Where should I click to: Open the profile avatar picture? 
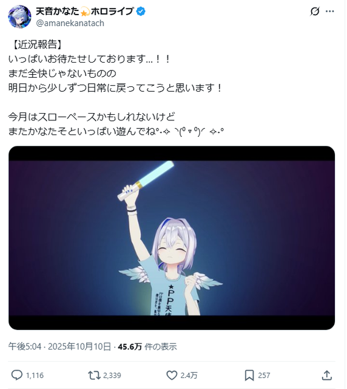19,16
